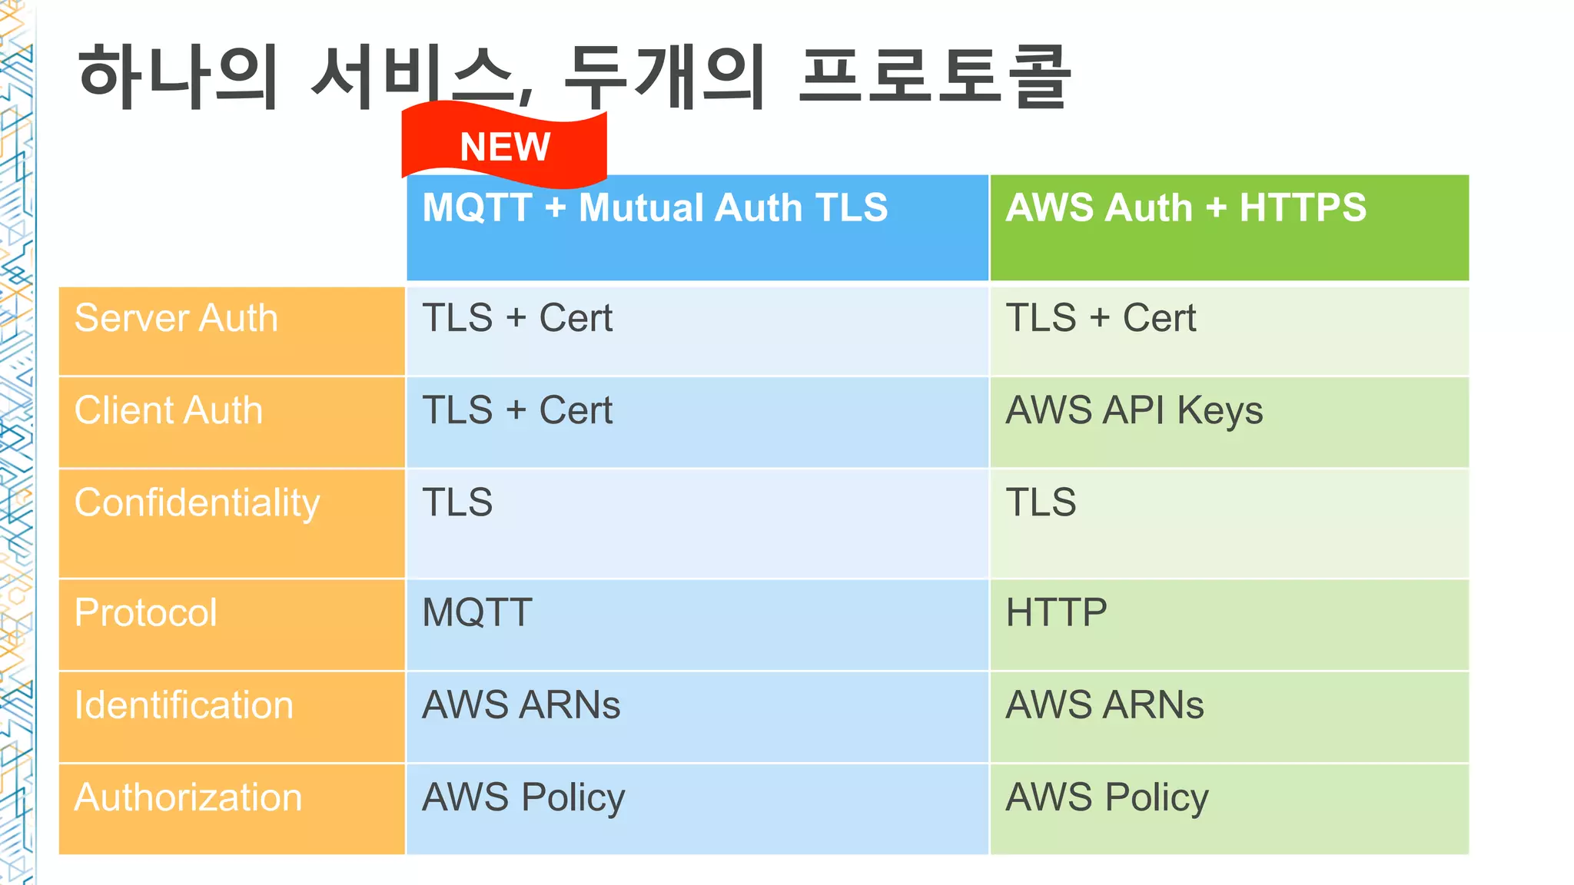Screen dimensions: 1574x885
Task: Click the 'HTTP' protocol cell
Action: coord(1229,625)
